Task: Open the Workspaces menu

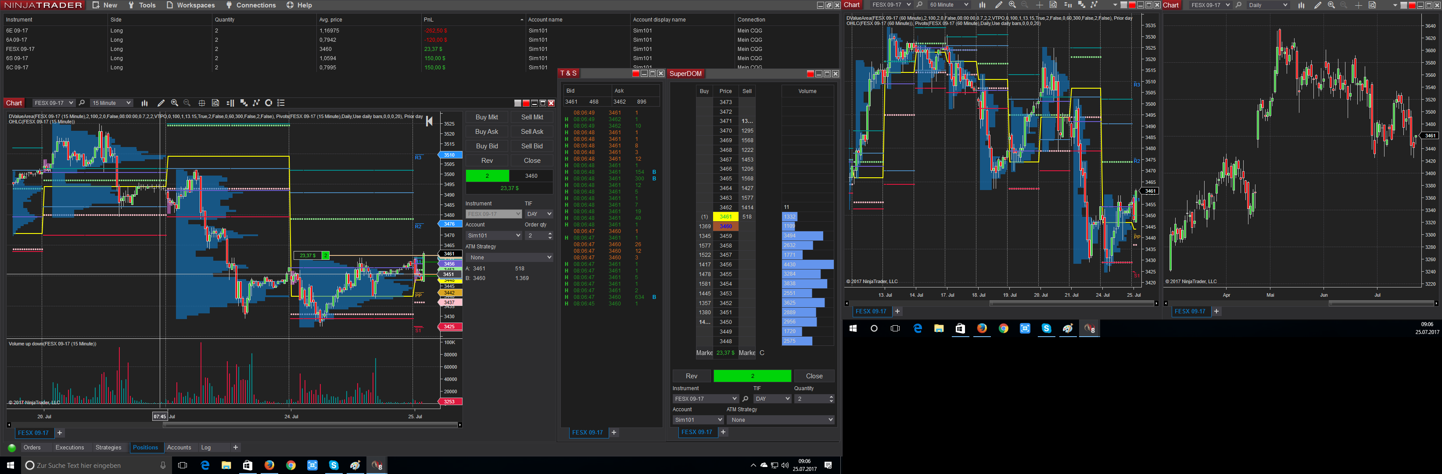Action: pos(190,5)
